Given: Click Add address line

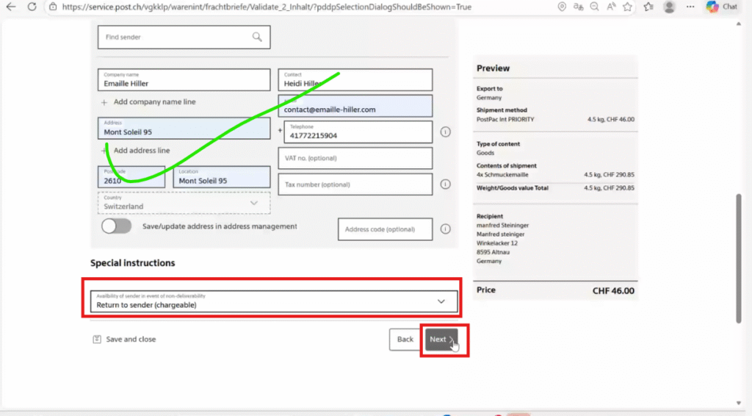Looking at the screenshot, I should [141, 151].
